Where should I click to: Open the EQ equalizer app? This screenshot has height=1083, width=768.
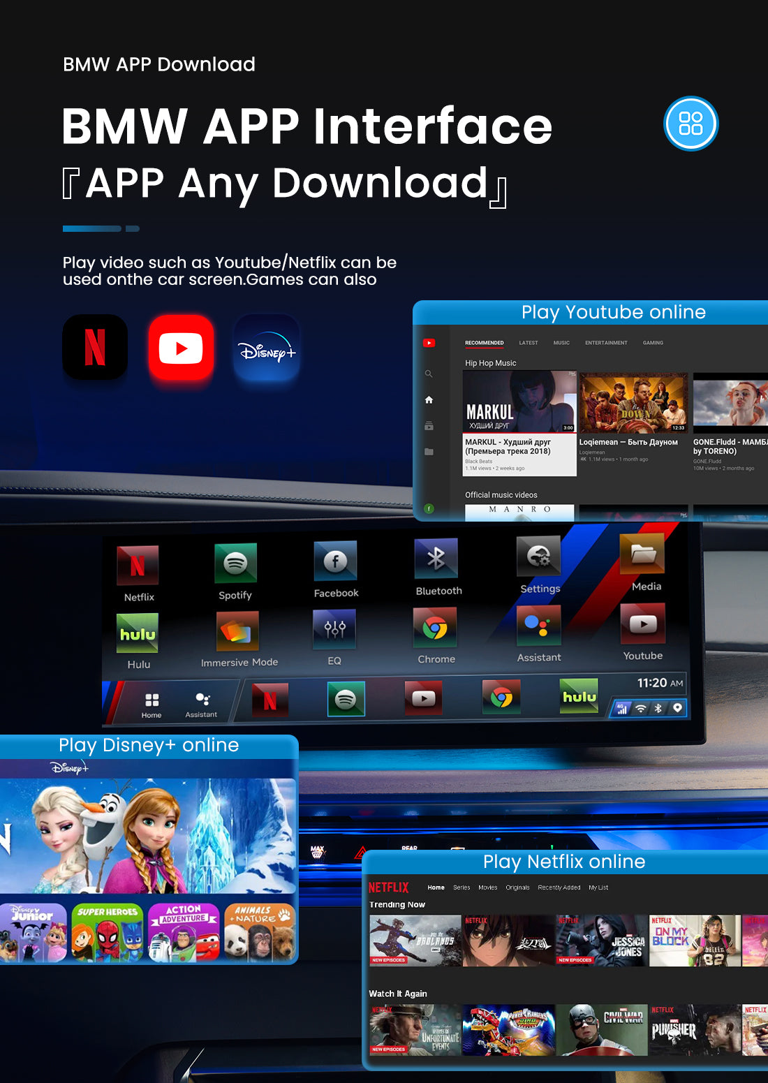pyautogui.click(x=334, y=629)
